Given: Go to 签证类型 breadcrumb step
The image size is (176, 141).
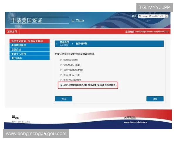Looking at the screenshot, I should [x=65, y=42].
